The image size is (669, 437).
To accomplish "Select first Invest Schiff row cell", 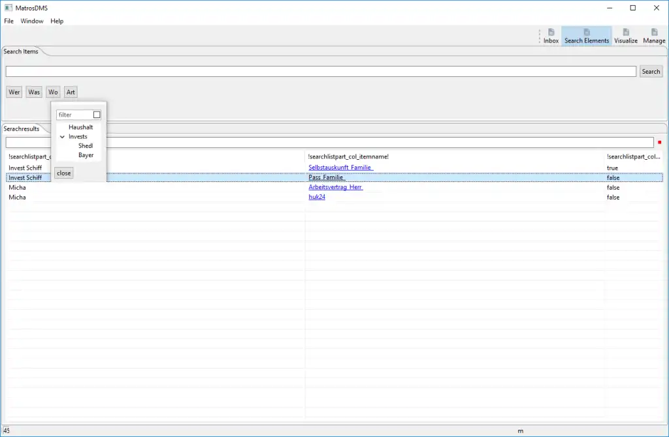I will point(25,168).
